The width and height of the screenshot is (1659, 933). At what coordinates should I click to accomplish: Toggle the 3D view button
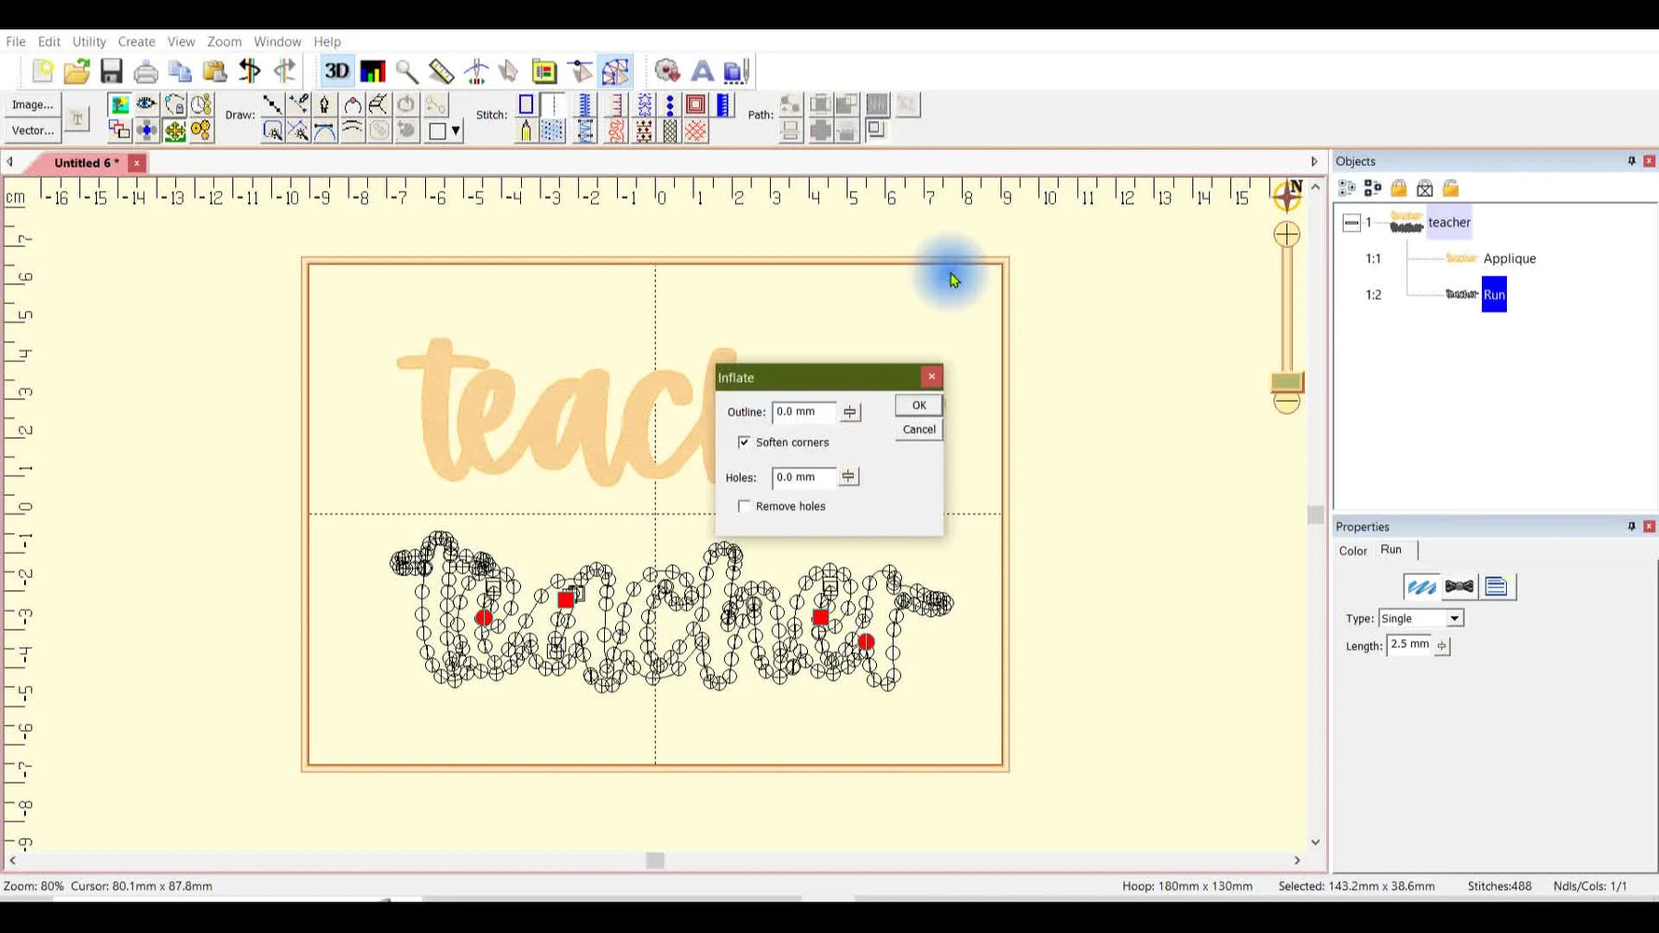[336, 71]
